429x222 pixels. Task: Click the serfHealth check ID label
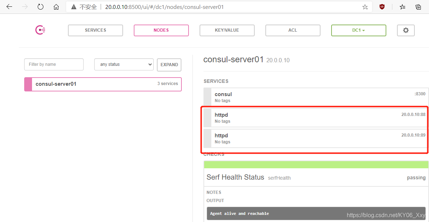point(279,178)
